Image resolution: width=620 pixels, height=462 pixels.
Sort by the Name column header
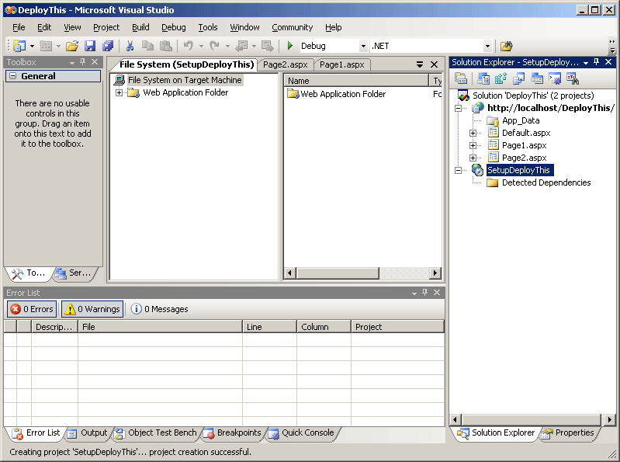click(x=356, y=81)
